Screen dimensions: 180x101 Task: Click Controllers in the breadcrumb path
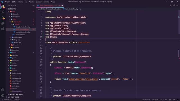[51, 9]
